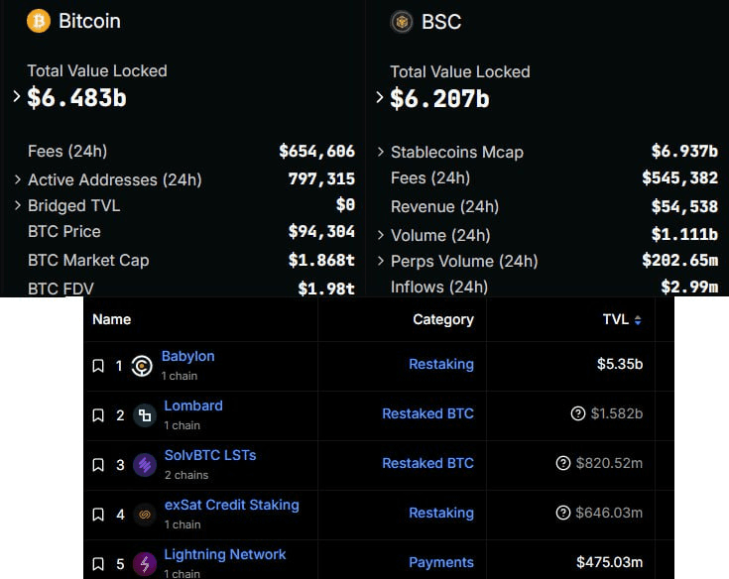Image resolution: width=729 pixels, height=579 pixels.
Task: Click the Bitcoin chain title text
Action: coord(89,21)
